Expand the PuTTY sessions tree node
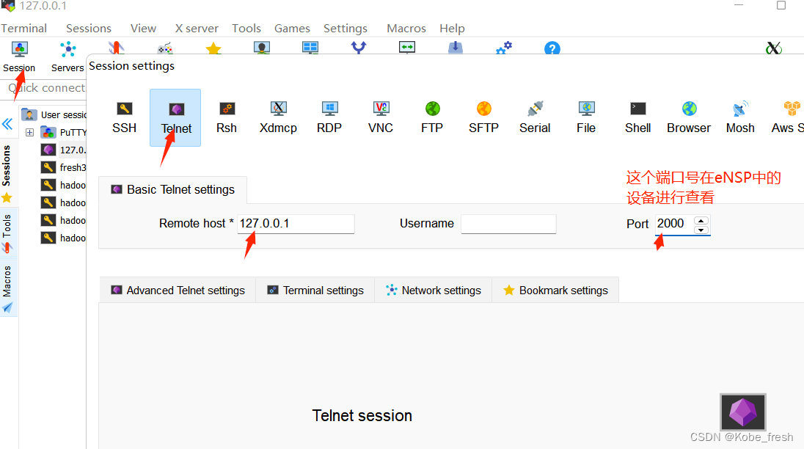 click(x=30, y=132)
